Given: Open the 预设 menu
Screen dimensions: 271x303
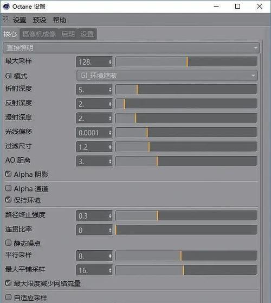Looking at the screenshot, I should tap(40, 20).
